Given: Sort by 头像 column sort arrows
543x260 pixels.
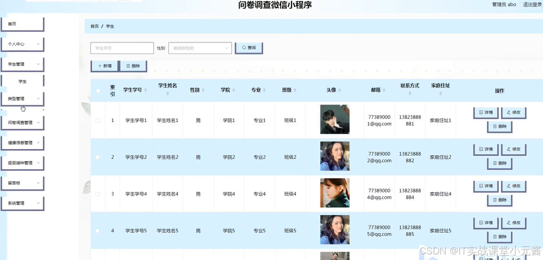Looking at the screenshot, I should (339, 90).
